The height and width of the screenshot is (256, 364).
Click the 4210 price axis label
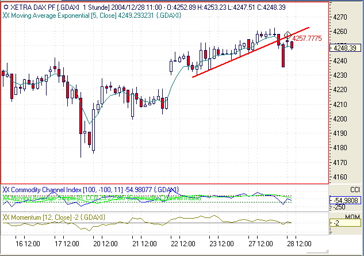(x=340, y=105)
